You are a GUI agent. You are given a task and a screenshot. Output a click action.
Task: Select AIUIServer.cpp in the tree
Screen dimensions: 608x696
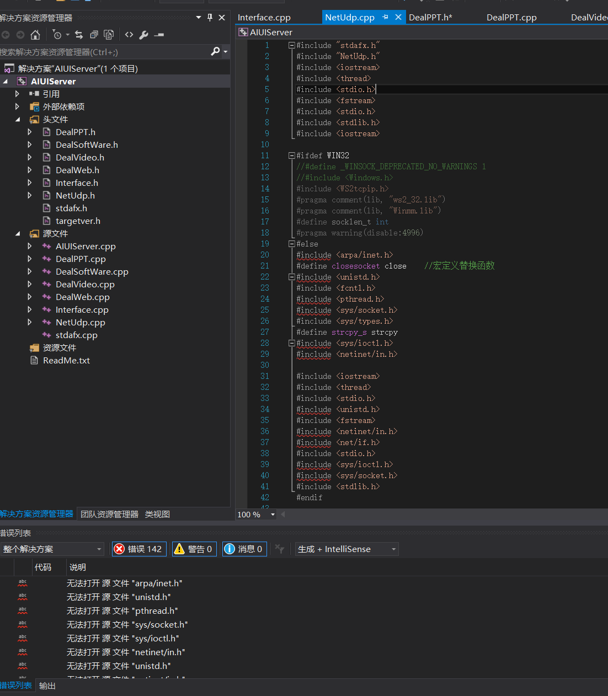click(86, 246)
